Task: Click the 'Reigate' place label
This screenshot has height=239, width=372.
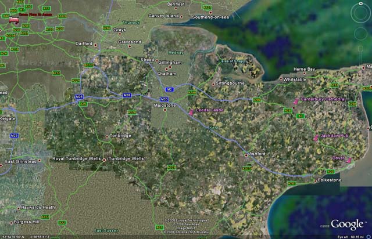Action: click(8, 118)
